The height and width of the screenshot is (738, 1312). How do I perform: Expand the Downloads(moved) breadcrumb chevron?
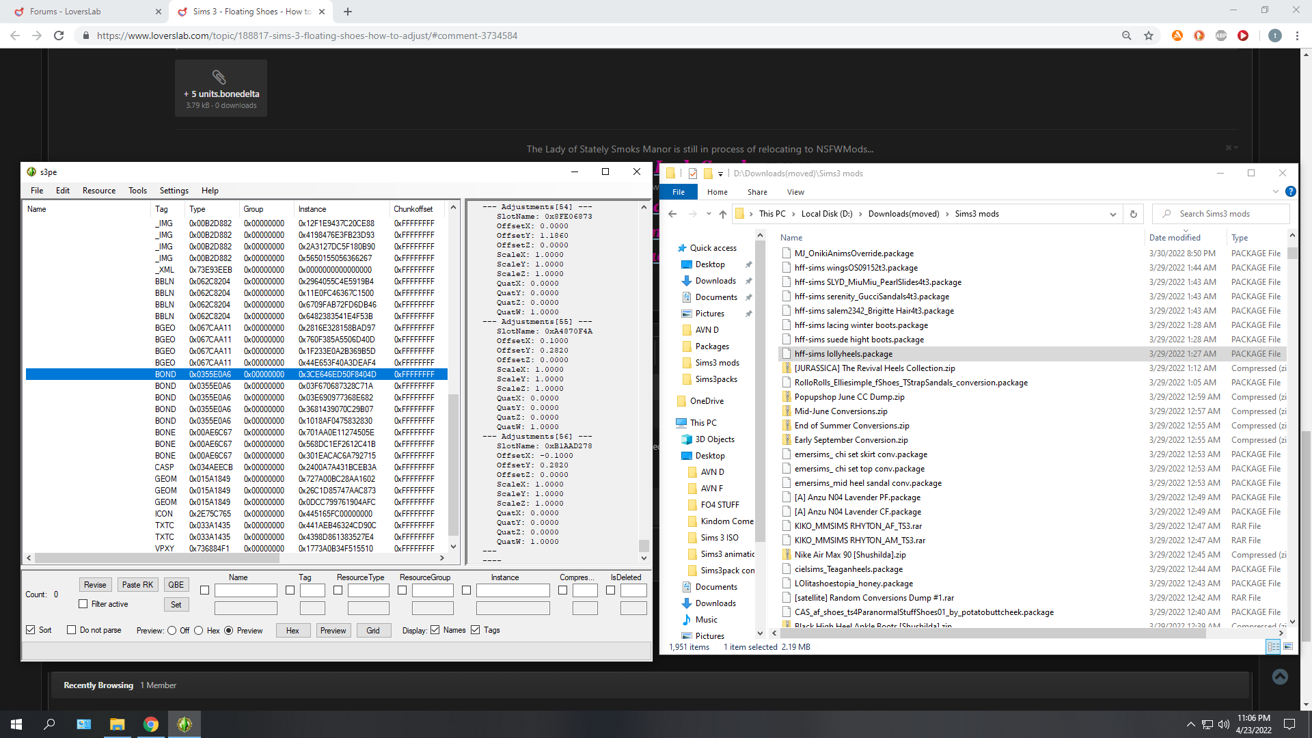[947, 214]
